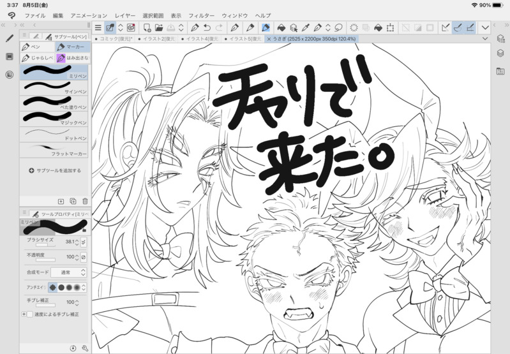
Task: Open the フィルター menu
Action: point(201,15)
